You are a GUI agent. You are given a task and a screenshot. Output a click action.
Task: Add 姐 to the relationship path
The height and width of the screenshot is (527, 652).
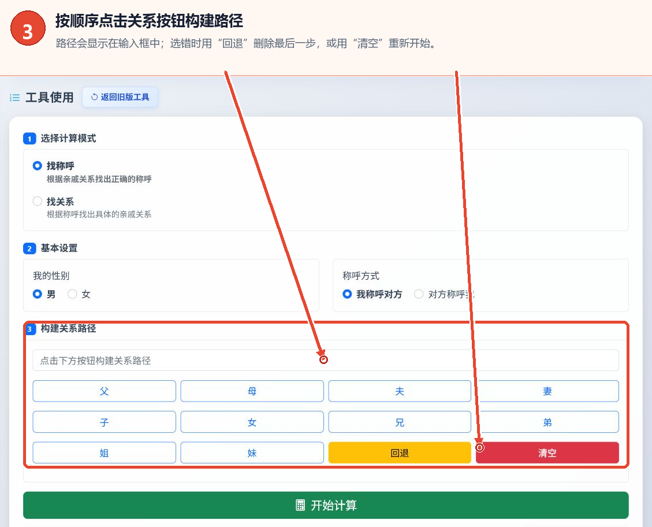[x=105, y=452]
